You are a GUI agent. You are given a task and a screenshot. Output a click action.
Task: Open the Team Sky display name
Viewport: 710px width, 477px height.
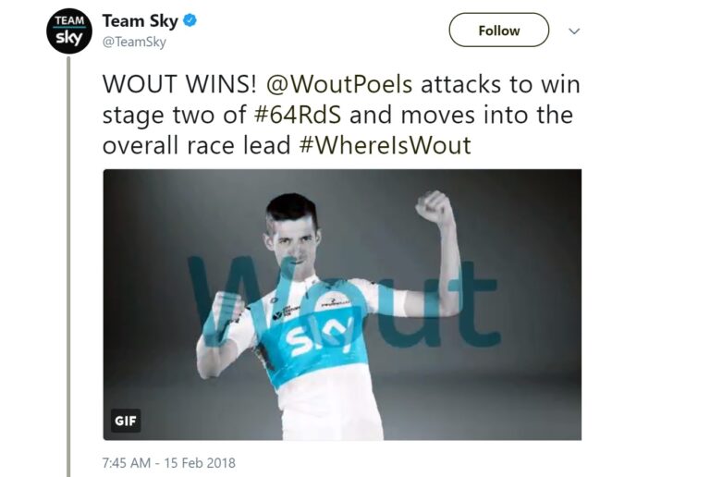coord(140,21)
